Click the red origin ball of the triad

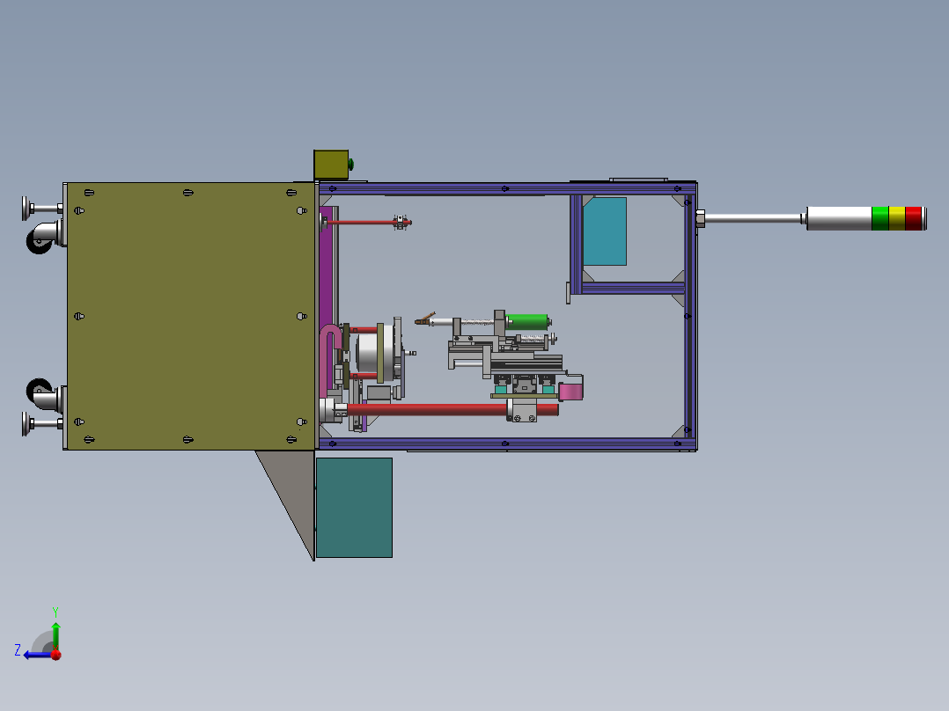56,655
